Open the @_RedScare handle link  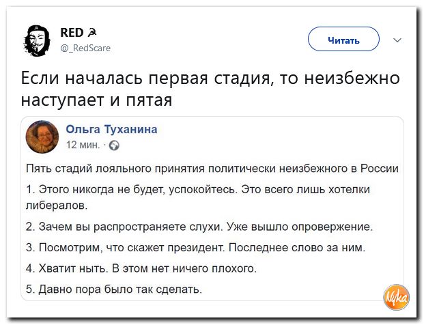(x=85, y=48)
